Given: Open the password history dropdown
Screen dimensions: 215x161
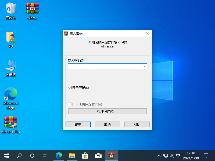Looking at the screenshot, I should [145, 66].
